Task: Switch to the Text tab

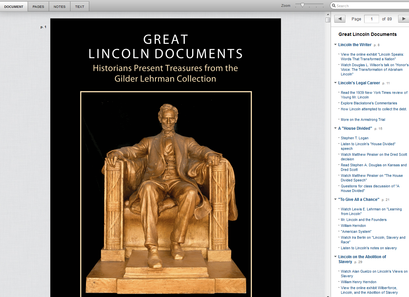Action: click(80, 7)
